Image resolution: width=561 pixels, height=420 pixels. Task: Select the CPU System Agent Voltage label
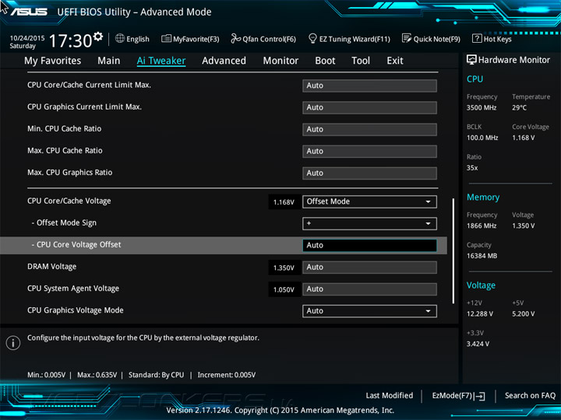(x=73, y=289)
